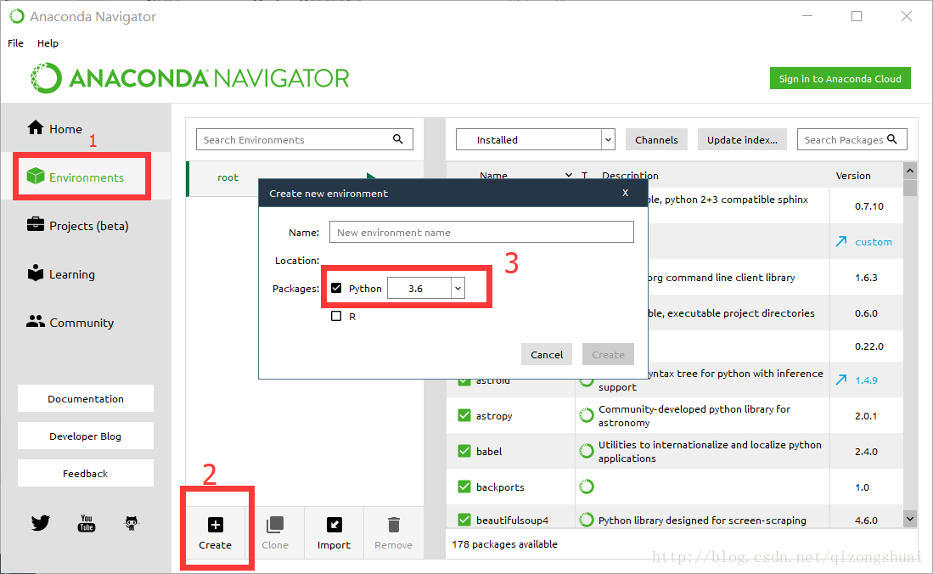Click the Feedback button
The image size is (933, 574).
click(86, 473)
